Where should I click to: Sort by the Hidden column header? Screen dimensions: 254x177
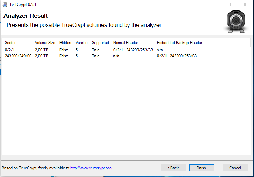[65, 43]
